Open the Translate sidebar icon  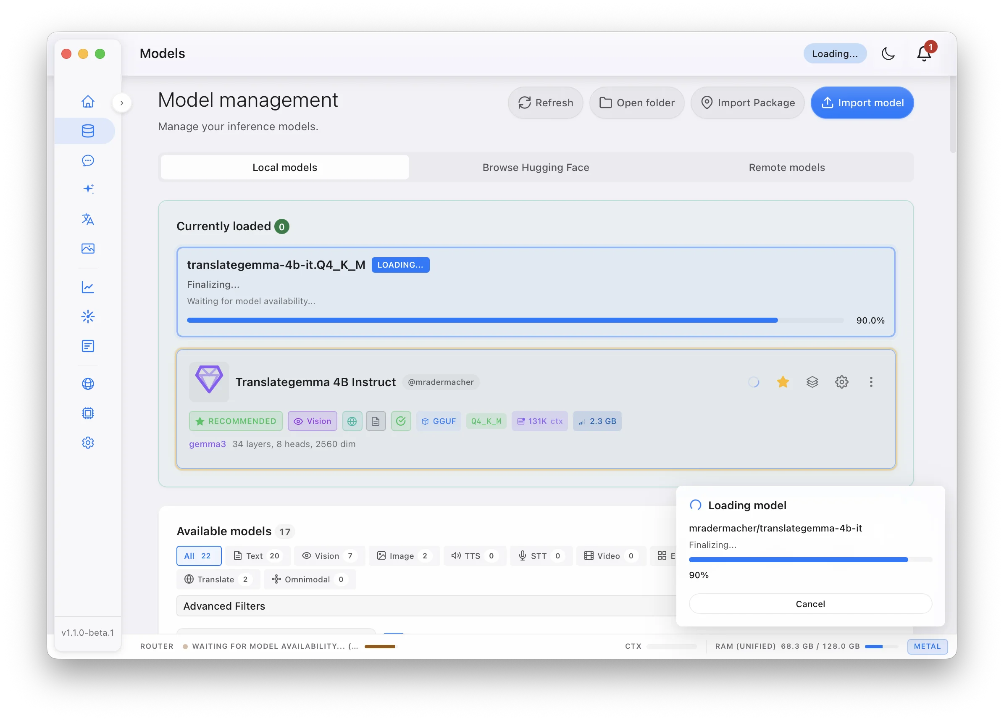pyautogui.click(x=88, y=219)
